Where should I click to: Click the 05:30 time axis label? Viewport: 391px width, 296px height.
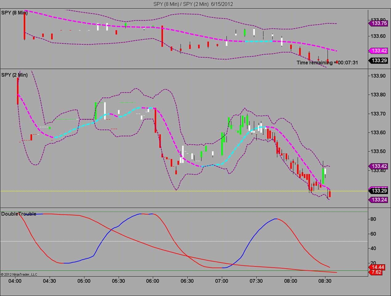(118, 281)
